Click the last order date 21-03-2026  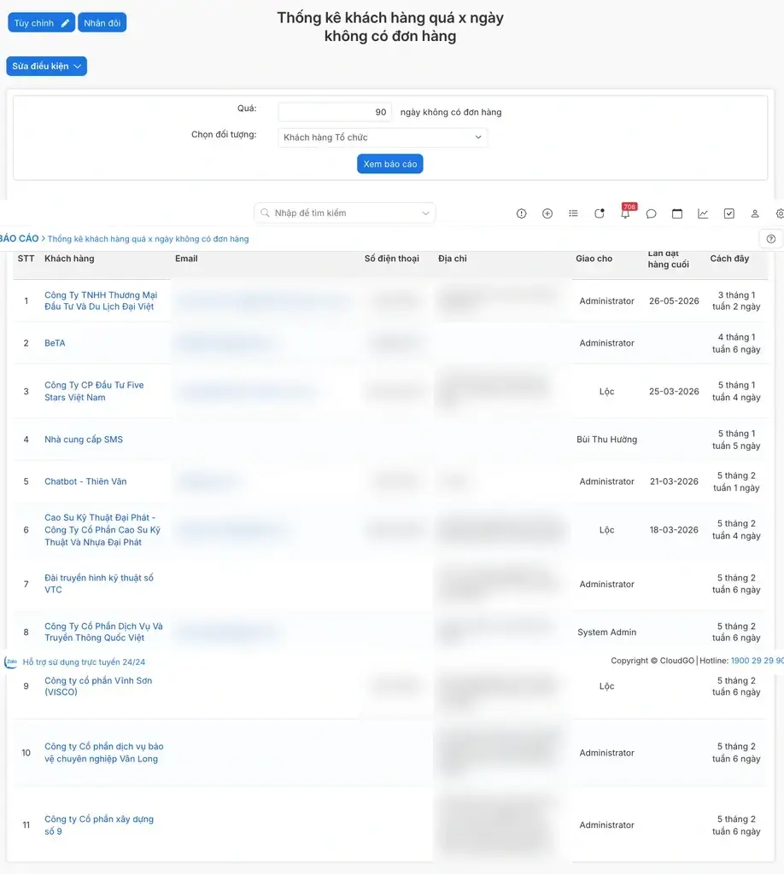(674, 481)
